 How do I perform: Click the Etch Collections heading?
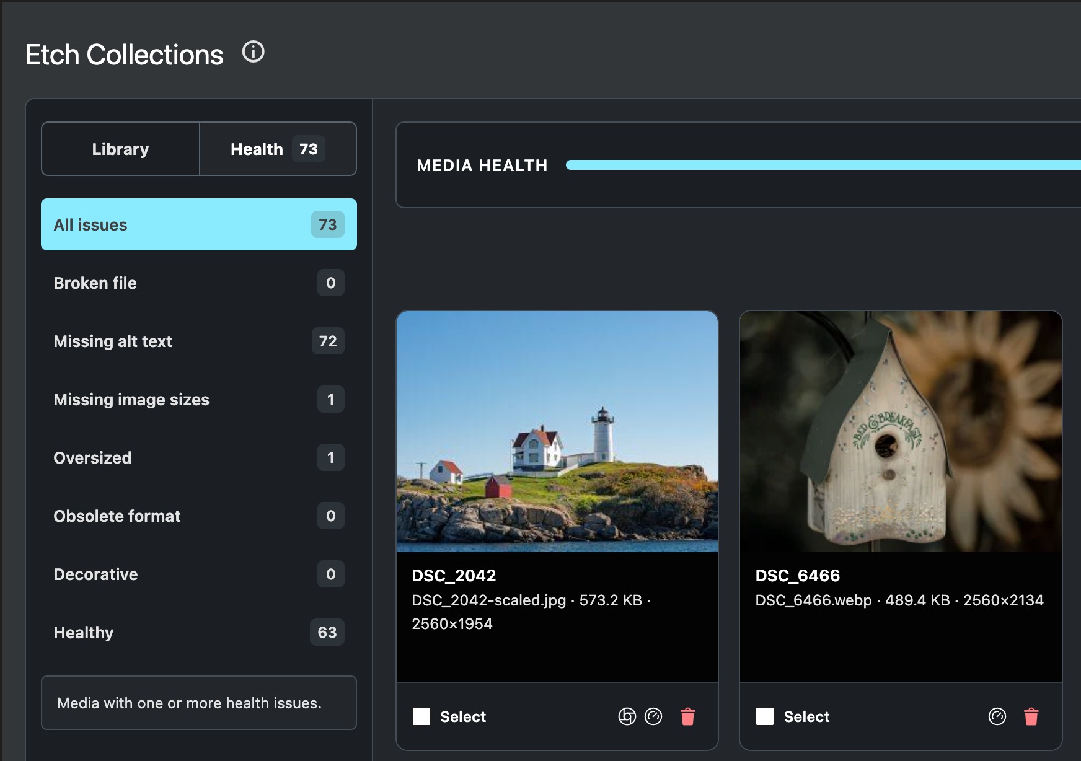(124, 55)
